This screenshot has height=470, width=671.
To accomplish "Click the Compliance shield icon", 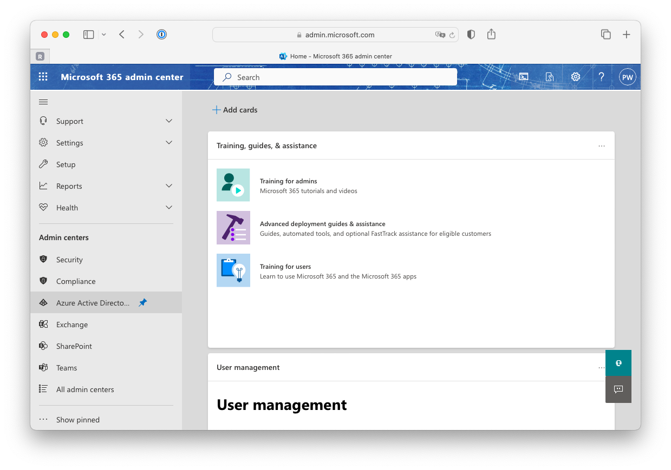I will 43,281.
